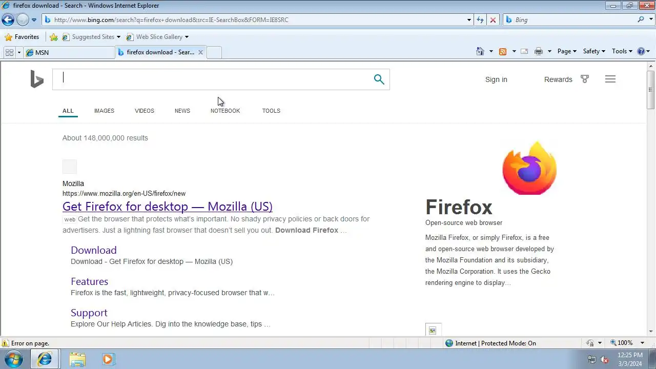Click the Refresh page icon
This screenshot has width=656, height=369.
coord(480,20)
